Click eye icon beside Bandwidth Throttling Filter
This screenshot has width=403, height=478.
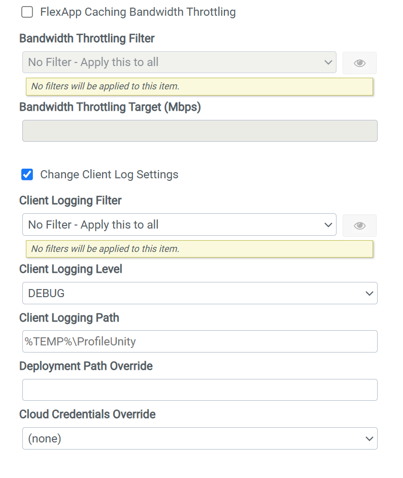[x=359, y=63]
